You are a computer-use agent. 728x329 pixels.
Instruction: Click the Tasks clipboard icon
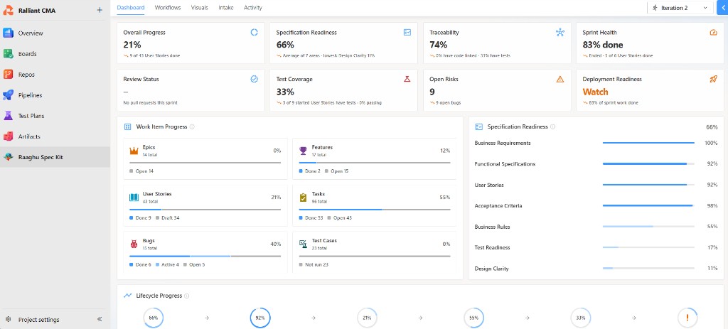click(303, 198)
